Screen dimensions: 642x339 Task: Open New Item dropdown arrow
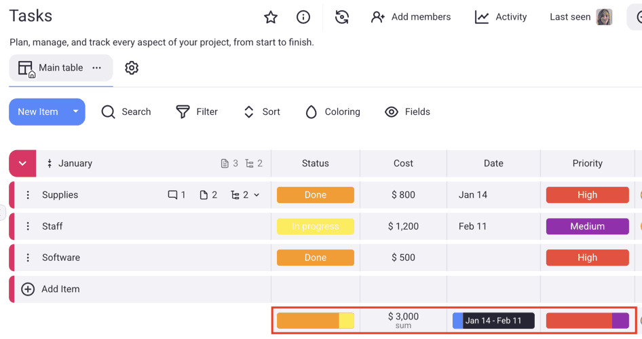coord(76,111)
